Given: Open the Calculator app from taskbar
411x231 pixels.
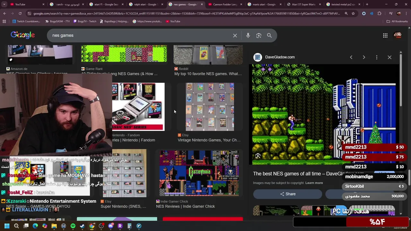Looking at the screenshot, I should click(x=129, y=226).
